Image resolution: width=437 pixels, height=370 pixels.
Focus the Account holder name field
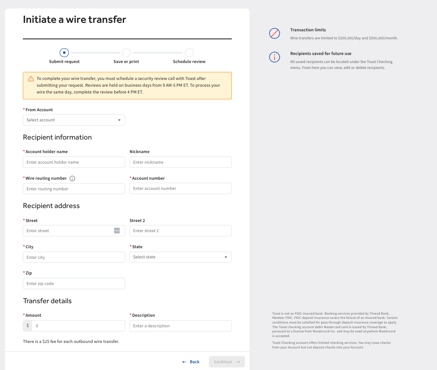click(74, 162)
